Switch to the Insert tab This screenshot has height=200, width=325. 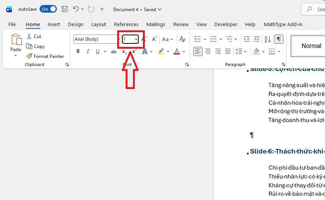click(54, 25)
